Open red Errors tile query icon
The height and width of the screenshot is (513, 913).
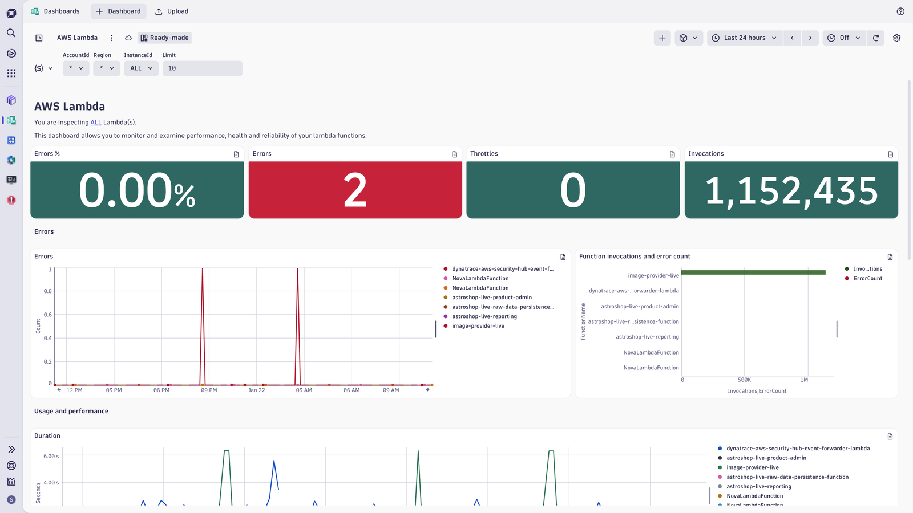(x=454, y=154)
